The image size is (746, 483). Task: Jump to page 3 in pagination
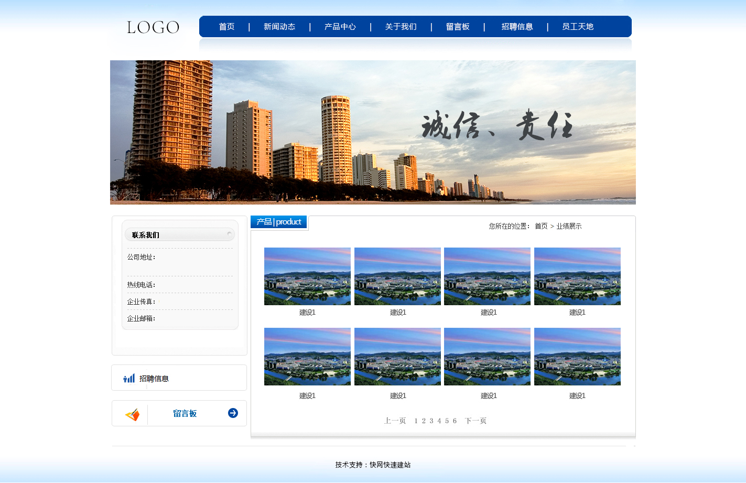click(x=431, y=421)
